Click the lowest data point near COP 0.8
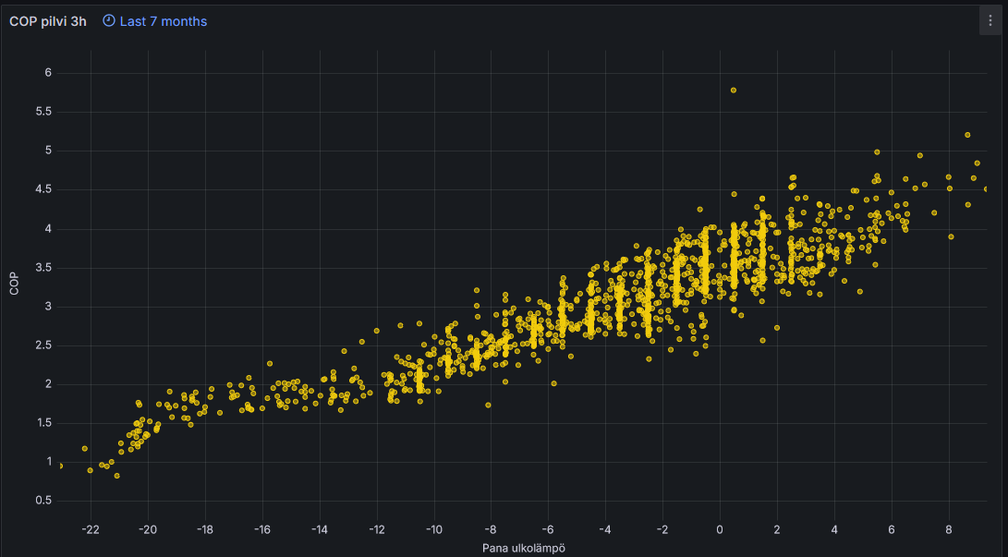The width and height of the screenshot is (1008, 557). pyautogui.click(x=116, y=476)
